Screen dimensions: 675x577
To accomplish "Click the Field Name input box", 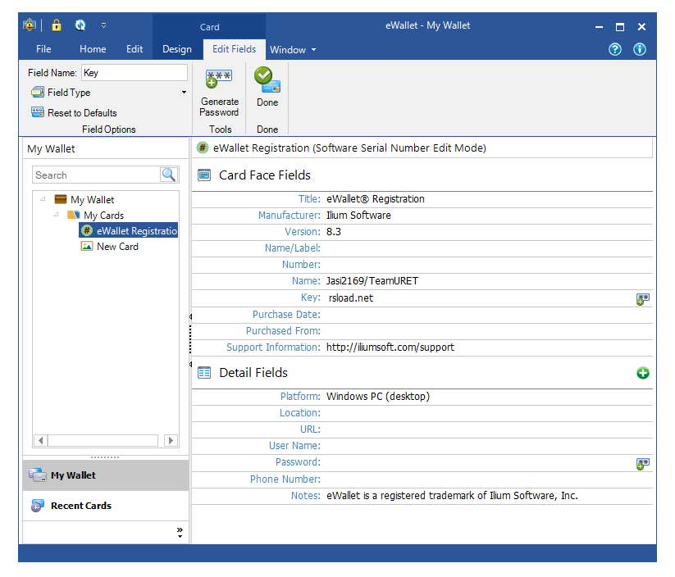I will 135,73.
